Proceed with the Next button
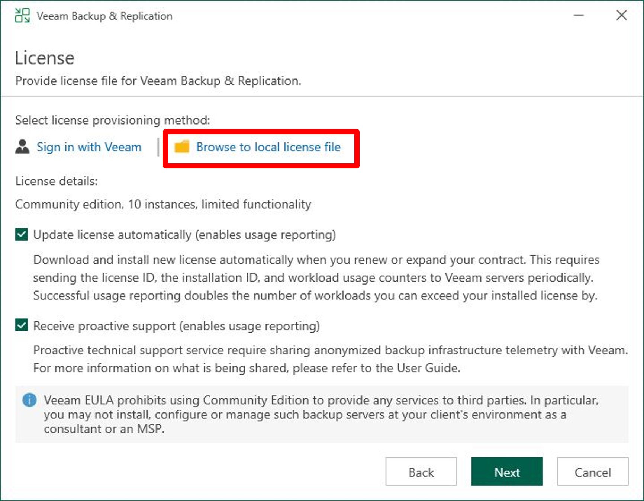Screen dimensions: 644x501 coord(507,472)
